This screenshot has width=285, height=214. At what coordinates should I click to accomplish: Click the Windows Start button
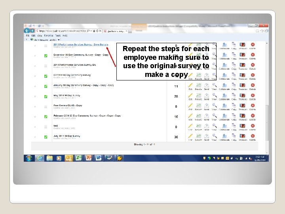click(x=29, y=158)
